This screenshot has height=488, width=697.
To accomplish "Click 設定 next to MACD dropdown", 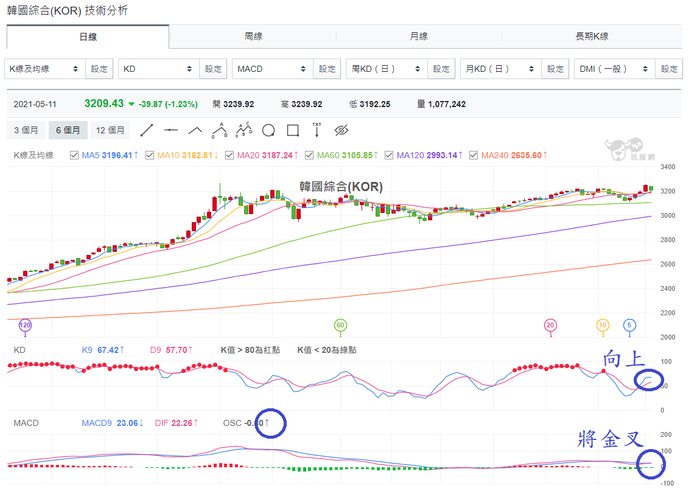I will [327, 69].
